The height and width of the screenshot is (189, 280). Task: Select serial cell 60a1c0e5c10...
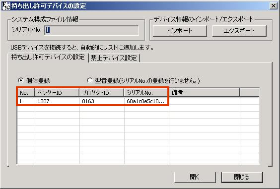point(146,101)
